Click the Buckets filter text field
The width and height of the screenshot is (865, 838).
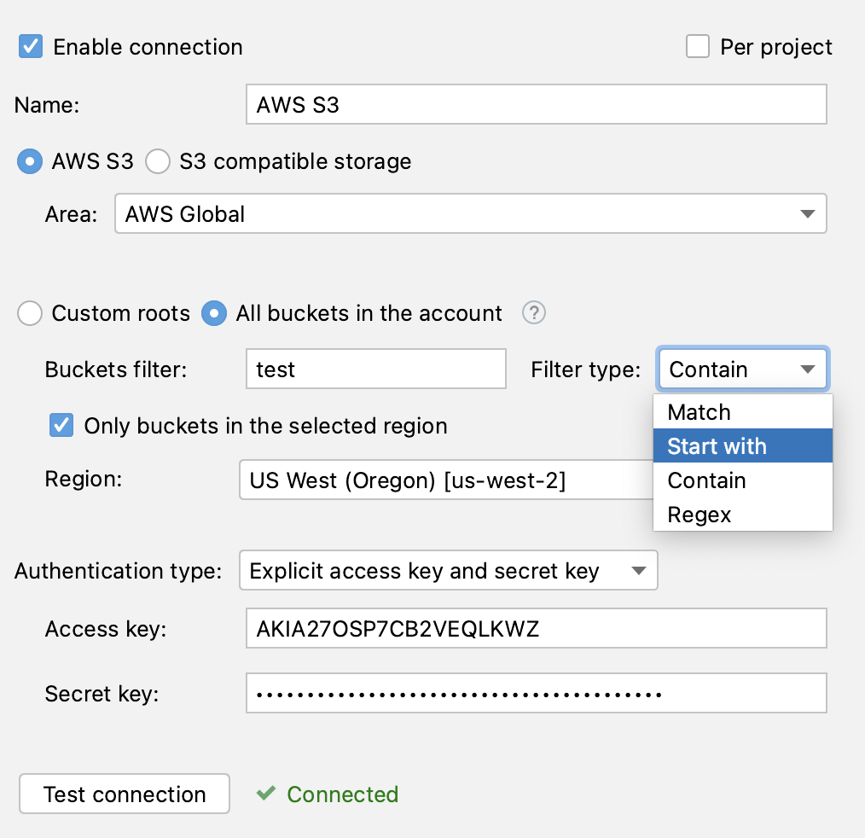tap(375, 369)
